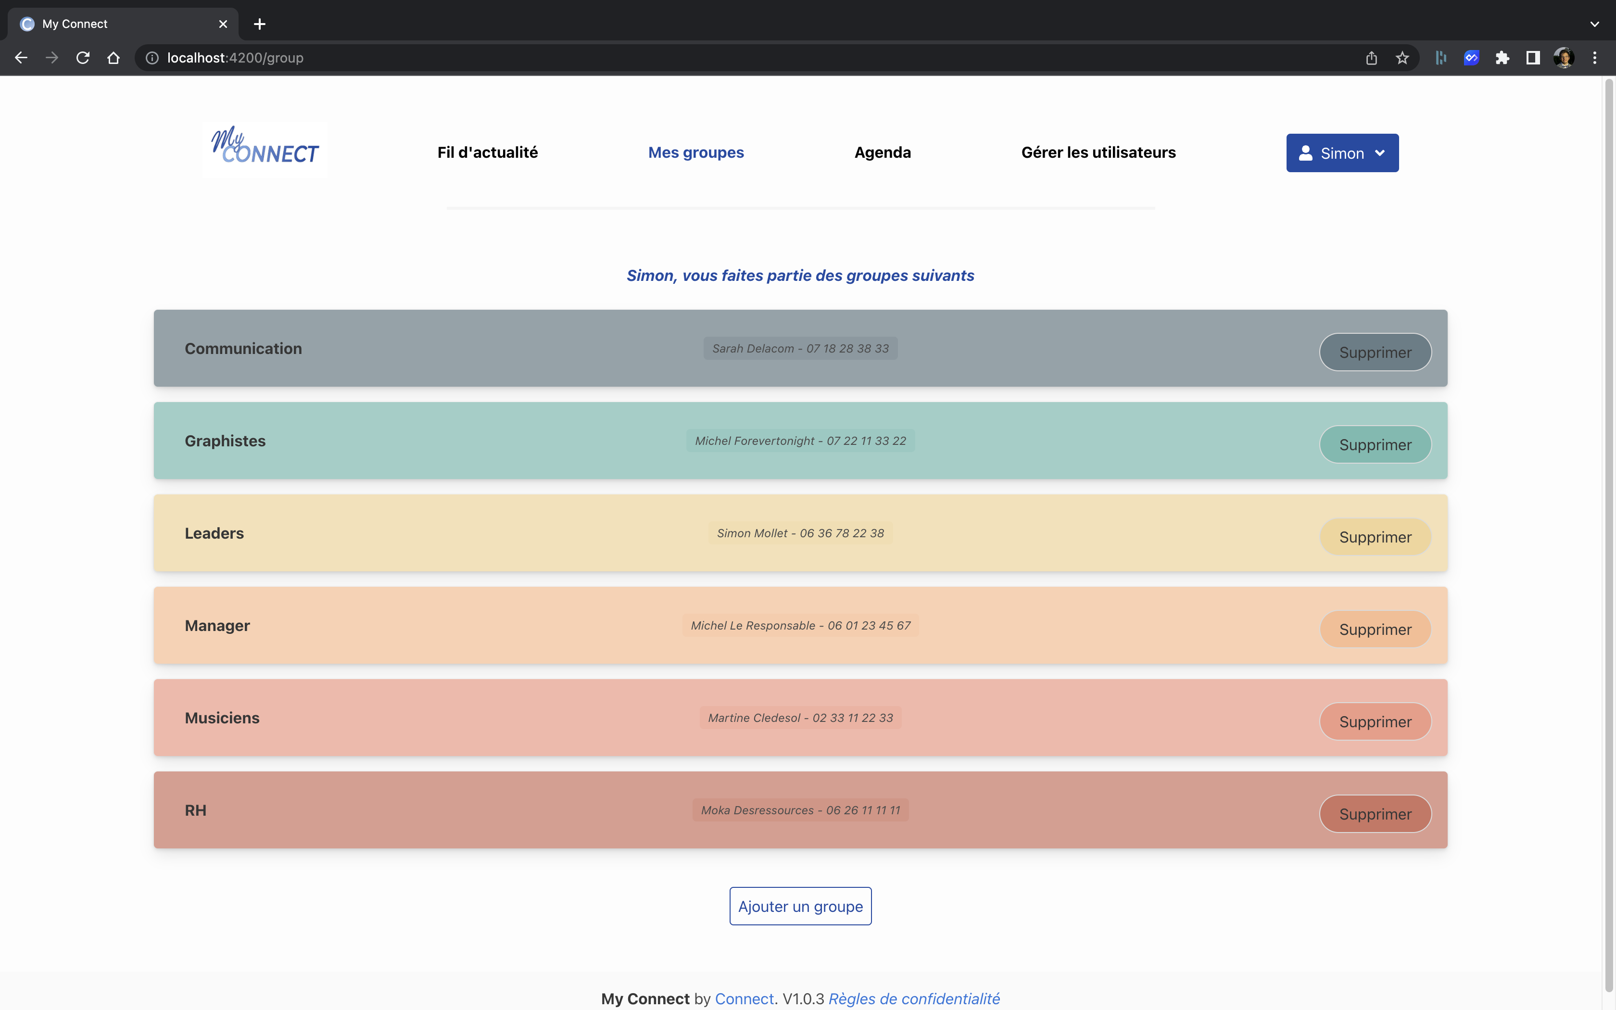Click the person icon inside the Simon button
Viewport: 1616px width, 1010px height.
[1306, 152]
